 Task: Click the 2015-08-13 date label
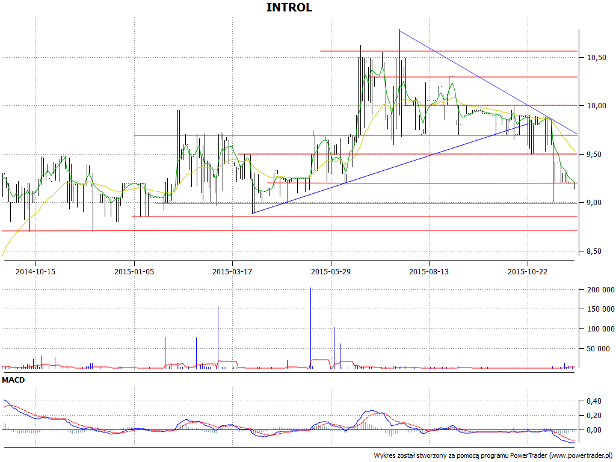point(429,271)
